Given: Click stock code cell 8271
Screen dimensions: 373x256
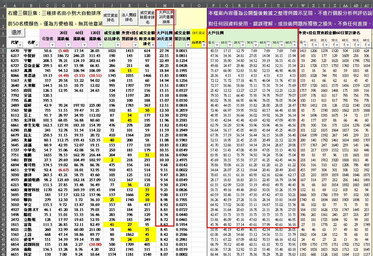Looking at the screenshot, I should [15, 61].
